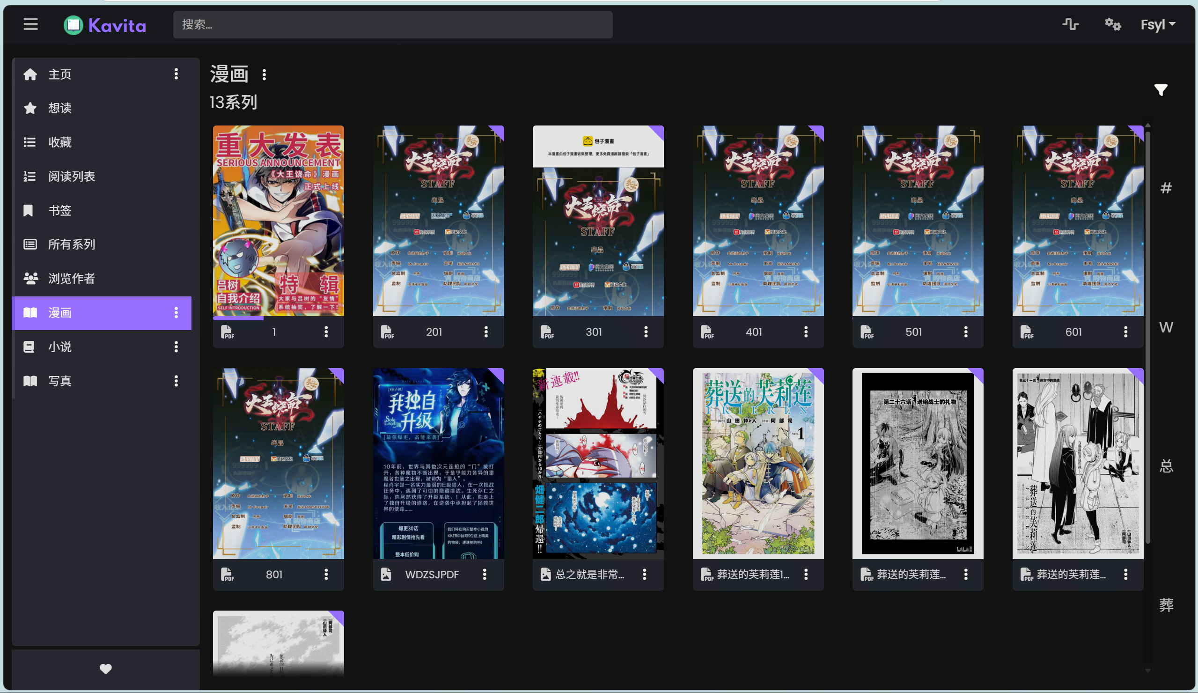Open the filter funnel icon
1198x693 pixels.
coord(1161,89)
